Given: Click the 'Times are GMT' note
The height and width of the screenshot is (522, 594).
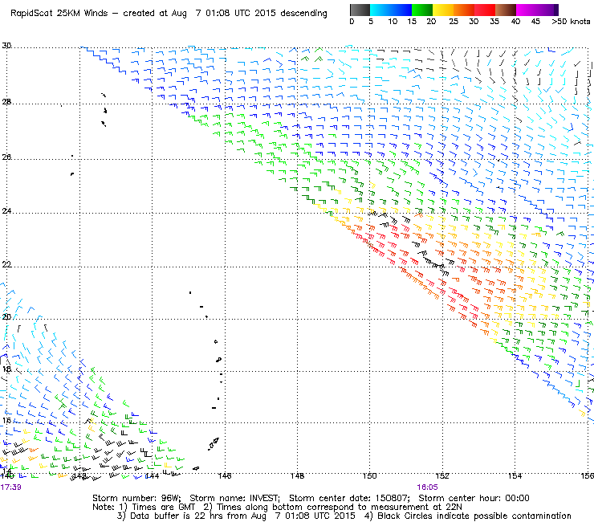Looking at the screenshot, I should tap(163, 508).
